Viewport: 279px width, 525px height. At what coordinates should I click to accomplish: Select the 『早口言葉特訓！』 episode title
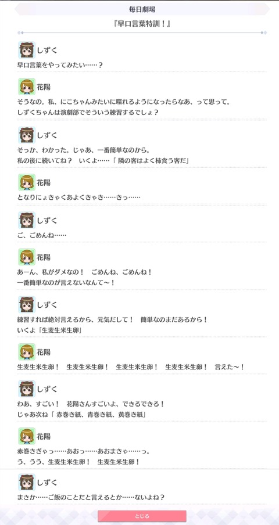pos(142,24)
